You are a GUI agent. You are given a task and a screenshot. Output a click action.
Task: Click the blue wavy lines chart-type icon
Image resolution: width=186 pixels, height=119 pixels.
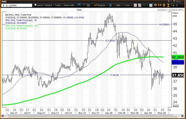point(110,5)
